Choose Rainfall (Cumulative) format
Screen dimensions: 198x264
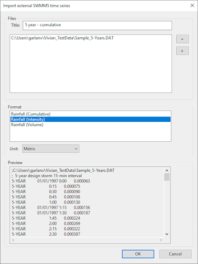[91, 114]
